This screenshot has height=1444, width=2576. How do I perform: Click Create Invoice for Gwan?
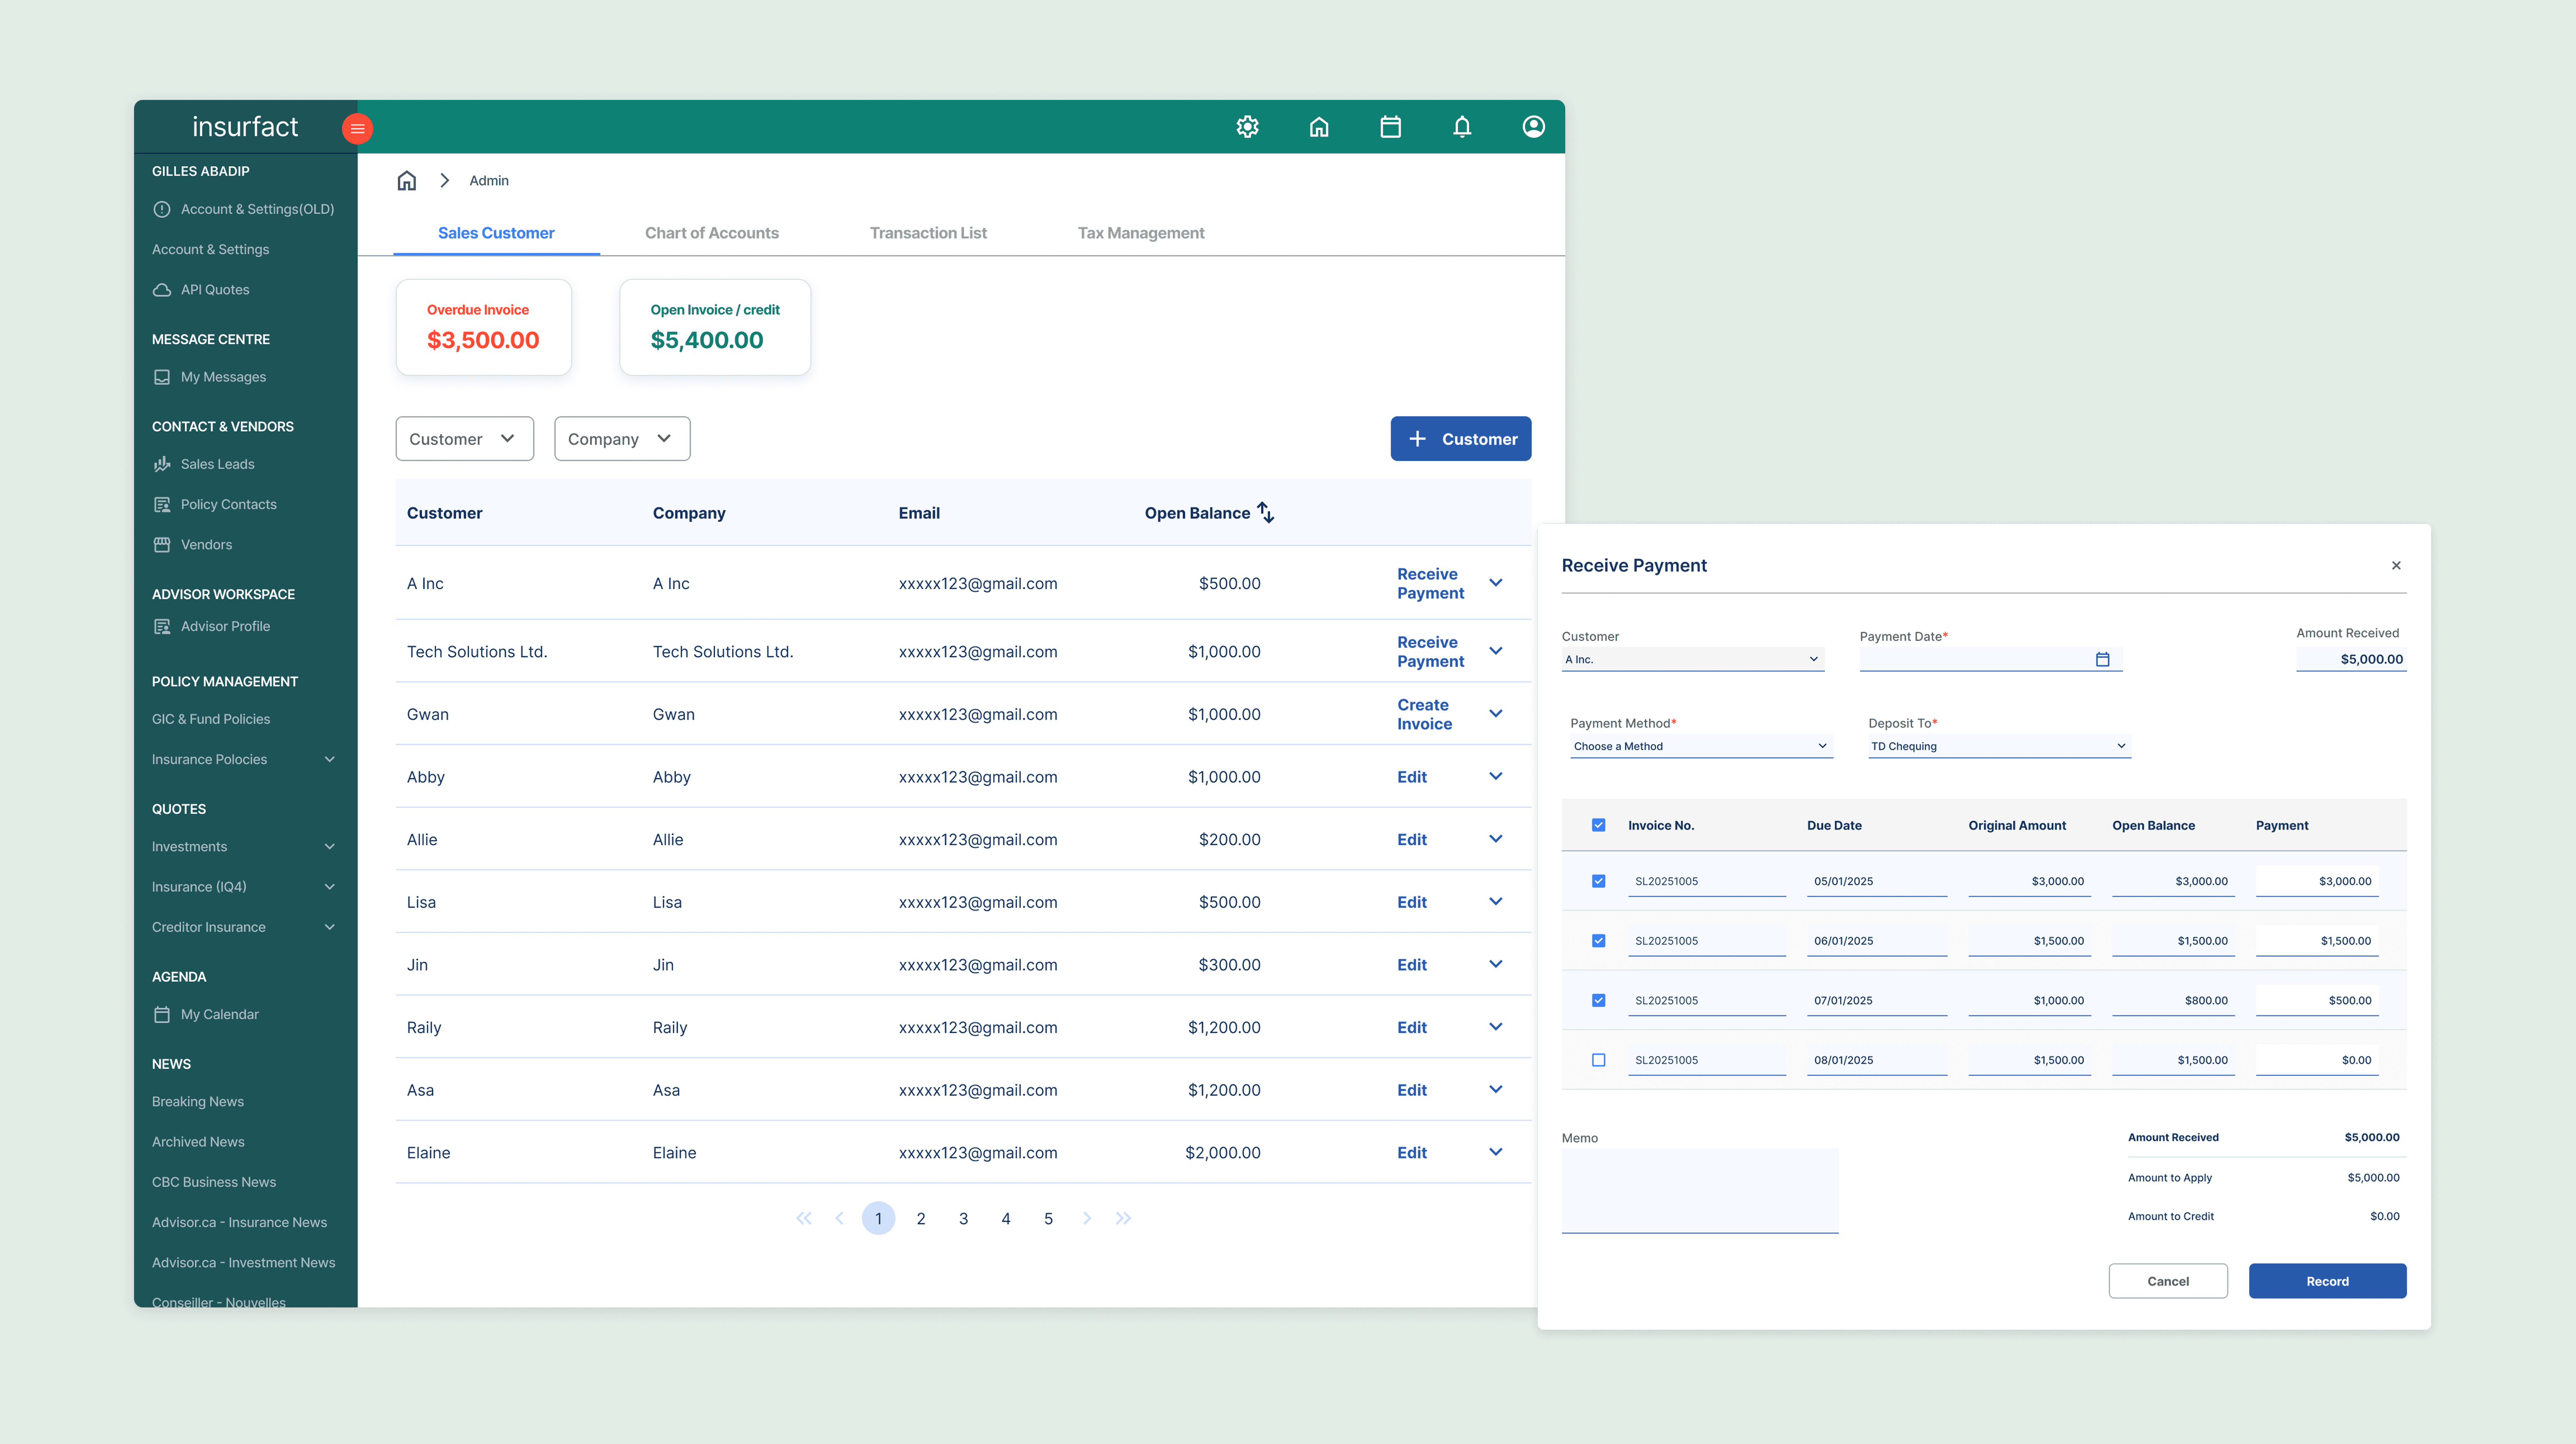point(1424,714)
